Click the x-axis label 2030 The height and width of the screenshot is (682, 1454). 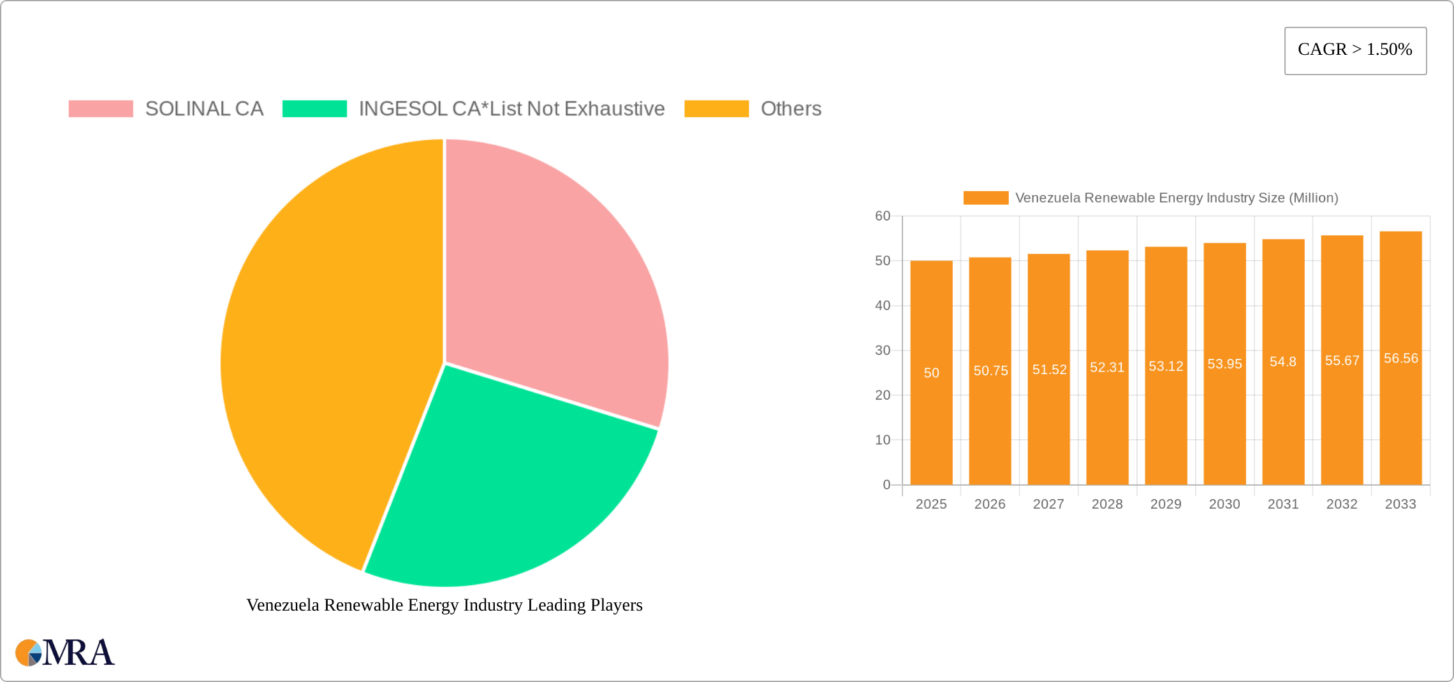click(1224, 504)
